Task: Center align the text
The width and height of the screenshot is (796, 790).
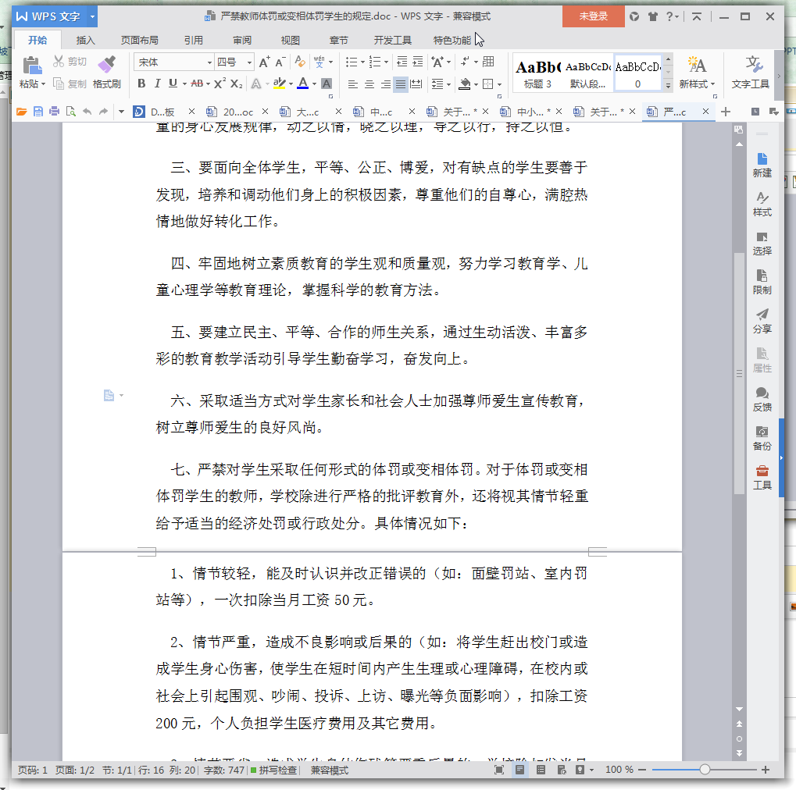Action: click(x=369, y=84)
